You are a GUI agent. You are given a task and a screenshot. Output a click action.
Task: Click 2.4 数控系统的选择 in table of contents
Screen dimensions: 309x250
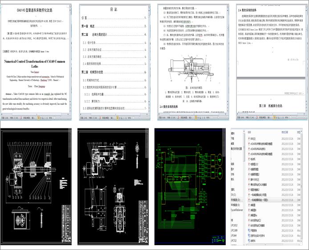(x=114, y=64)
